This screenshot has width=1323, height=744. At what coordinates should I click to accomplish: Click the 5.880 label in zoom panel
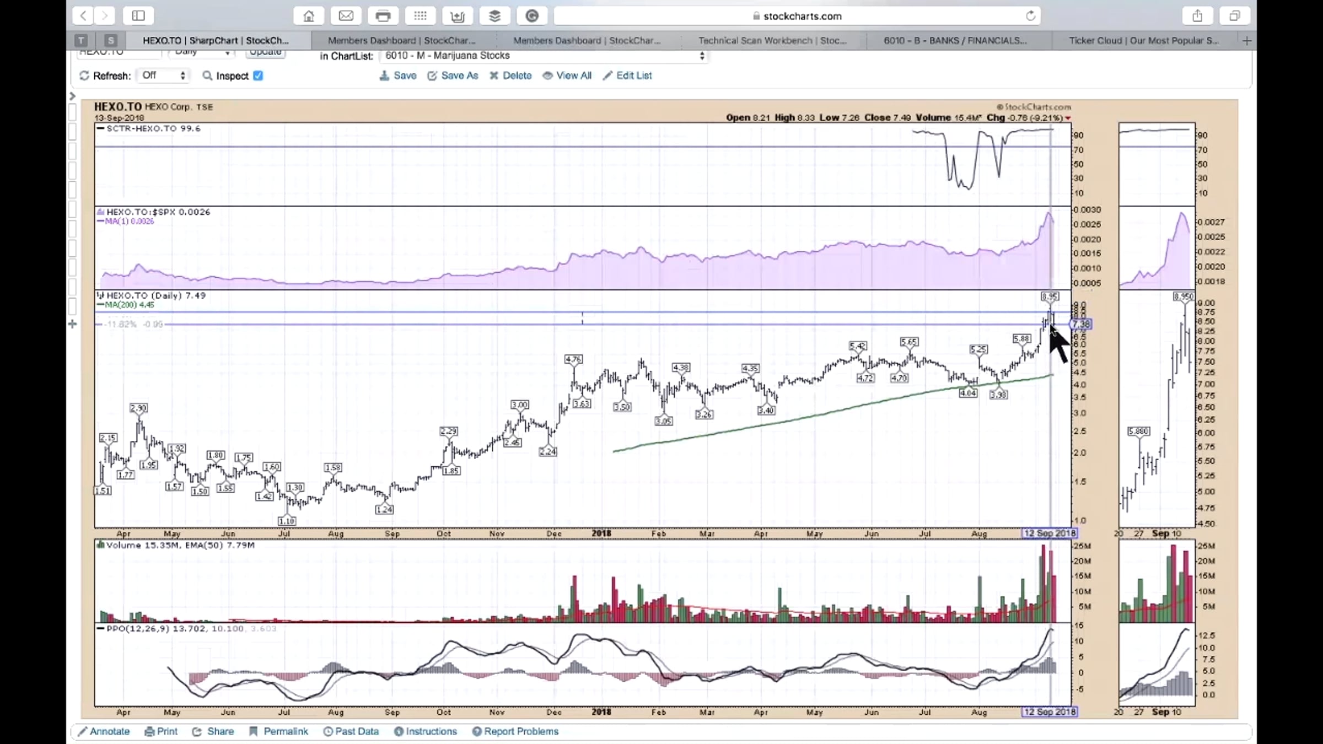coord(1138,432)
